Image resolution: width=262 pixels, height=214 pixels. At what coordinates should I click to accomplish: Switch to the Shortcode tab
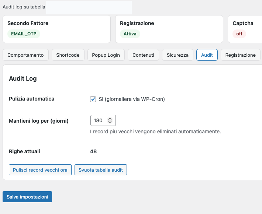tap(68, 55)
